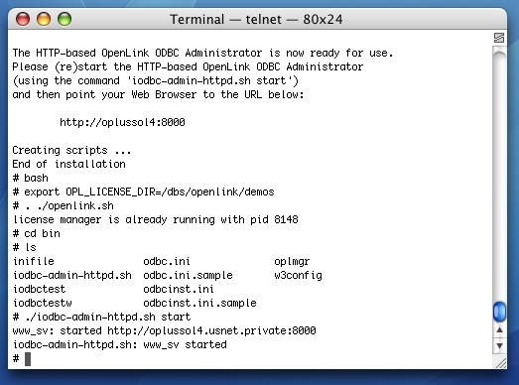This screenshot has height=385, width=519.
Task: Click the 'End of installation' line
Action: (68, 164)
